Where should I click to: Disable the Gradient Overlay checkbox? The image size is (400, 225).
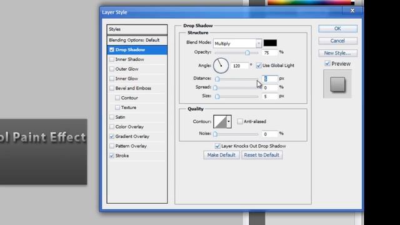pos(112,136)
